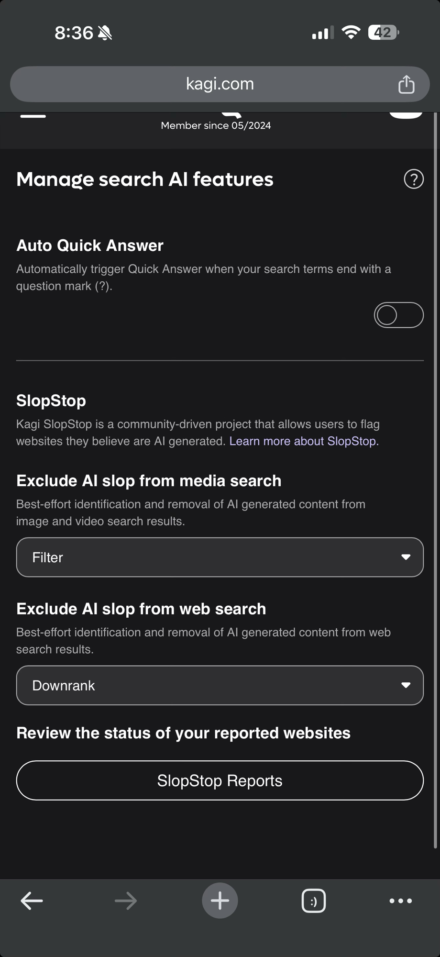Tap the Kagi logo above Member since
Image resolution: width=440 pixels, height=957 pixels.
(x=231, y=114)
